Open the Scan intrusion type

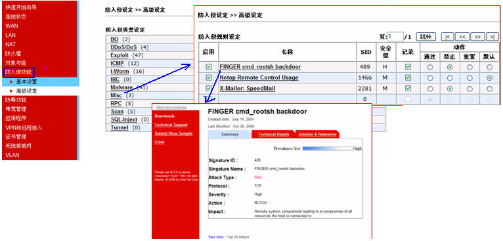[x=117, y=112]
